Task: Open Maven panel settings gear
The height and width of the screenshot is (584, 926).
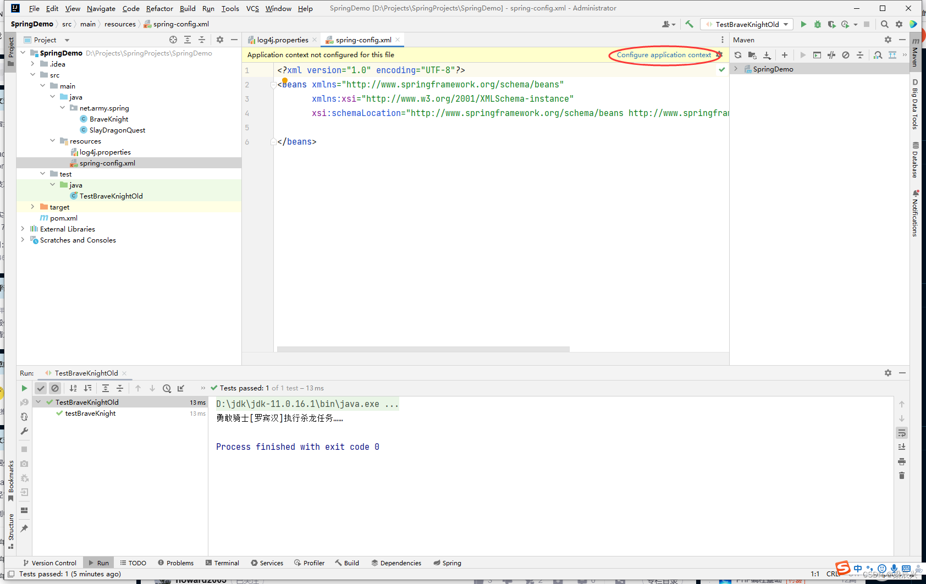Action: (888, 40)
